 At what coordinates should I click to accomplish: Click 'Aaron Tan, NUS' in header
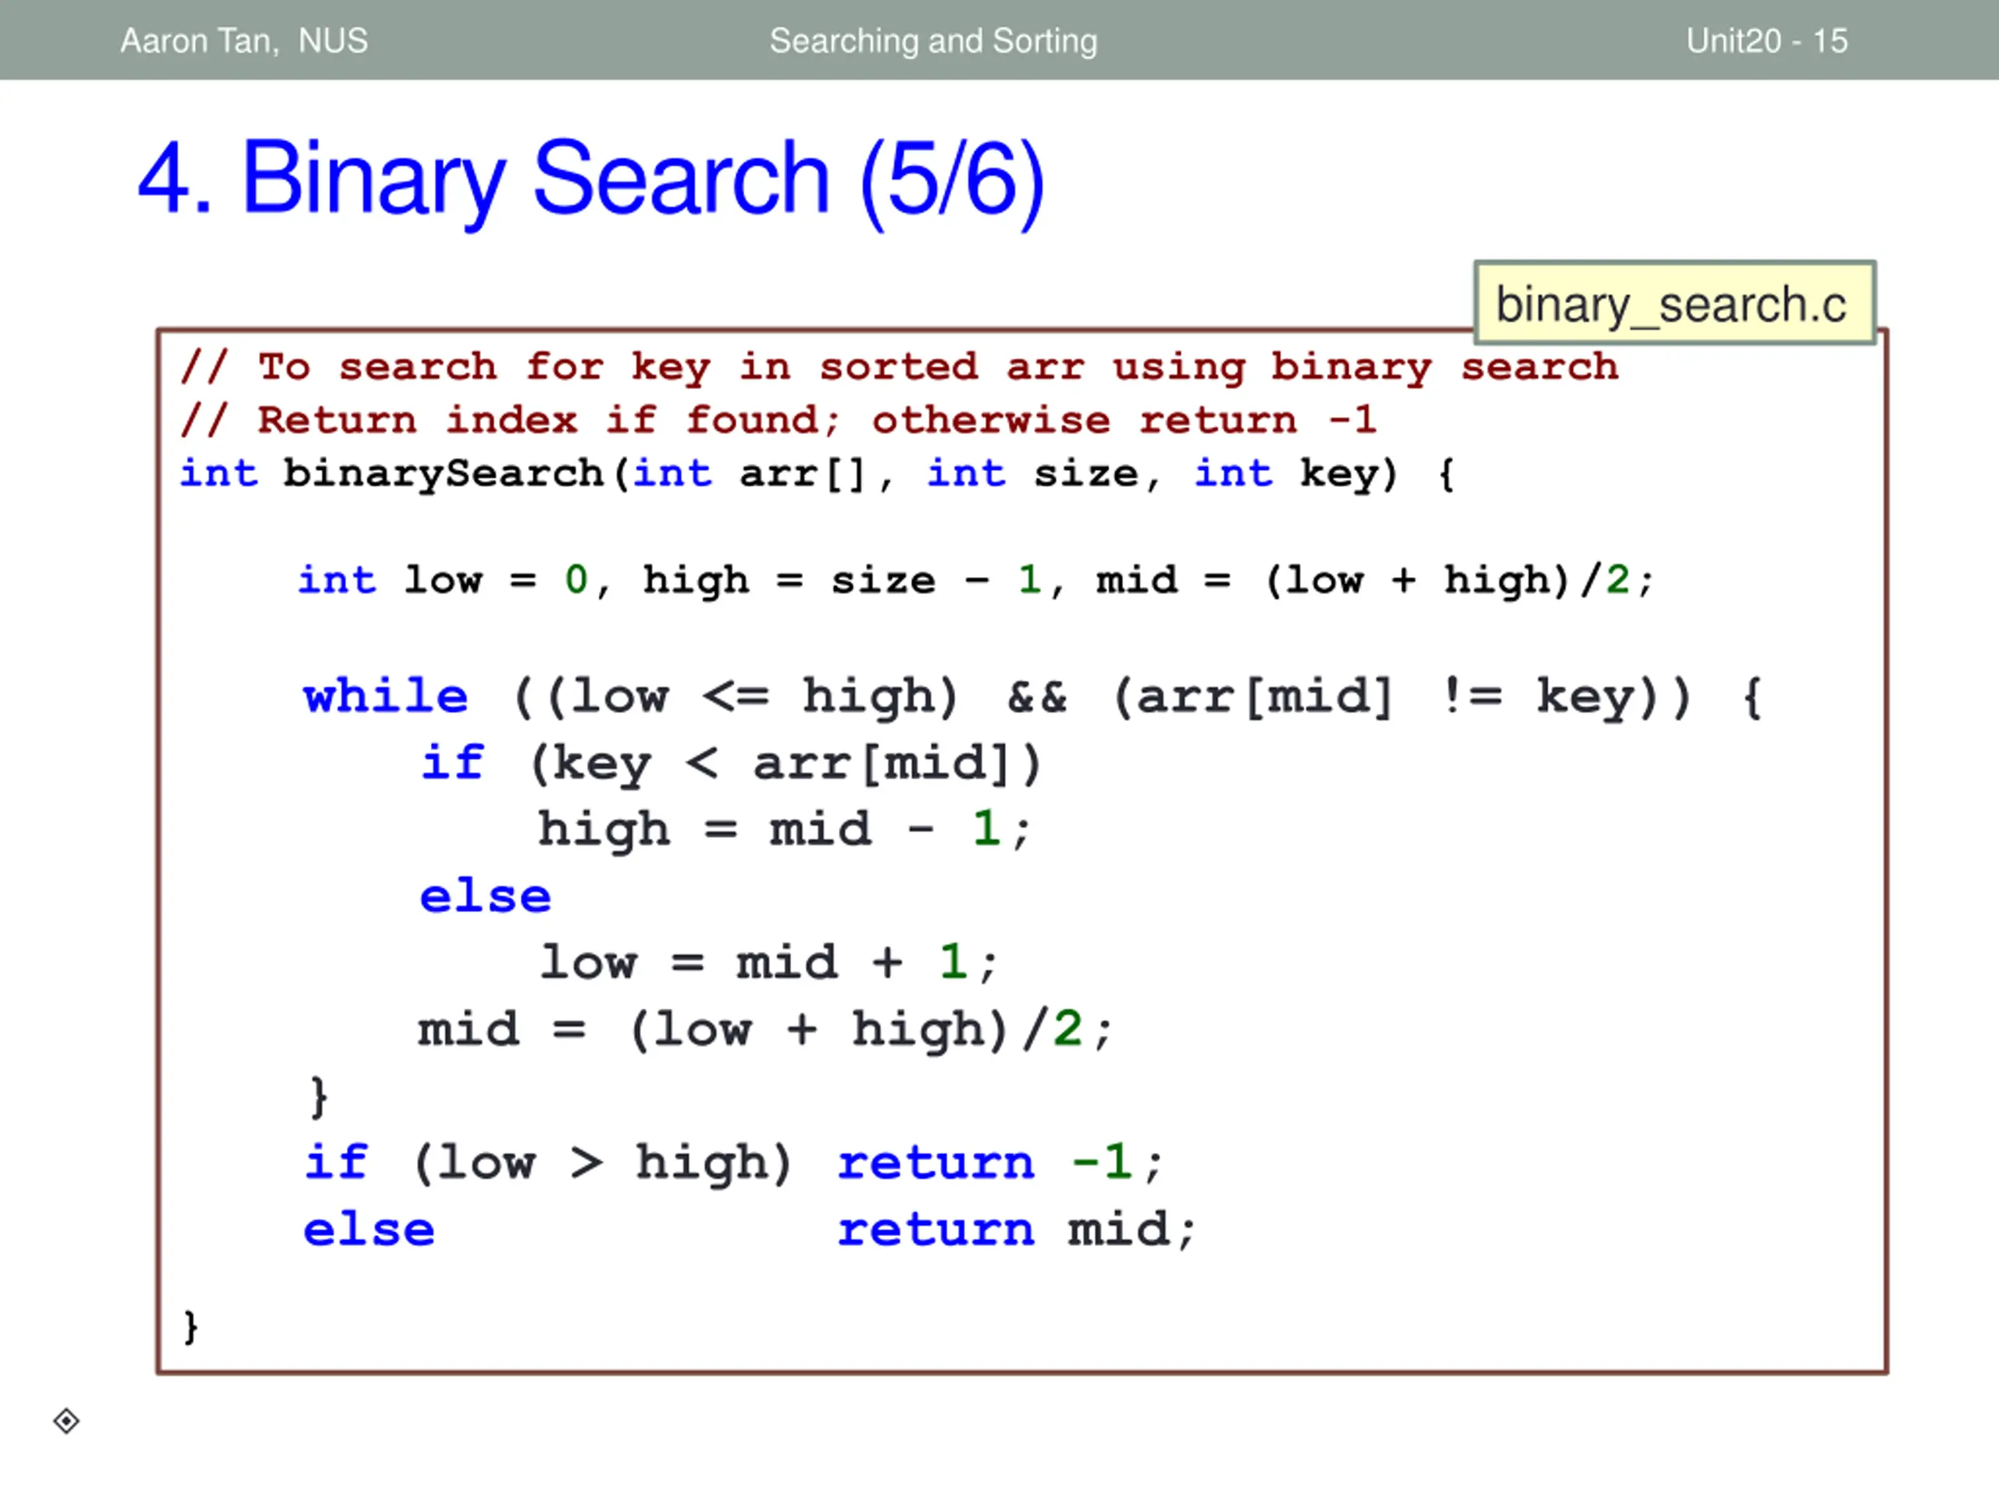click(x=244, y=41)
